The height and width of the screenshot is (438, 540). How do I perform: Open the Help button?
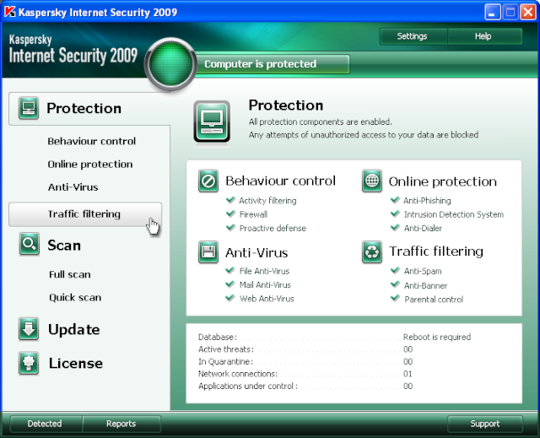[x=484, y=36]
